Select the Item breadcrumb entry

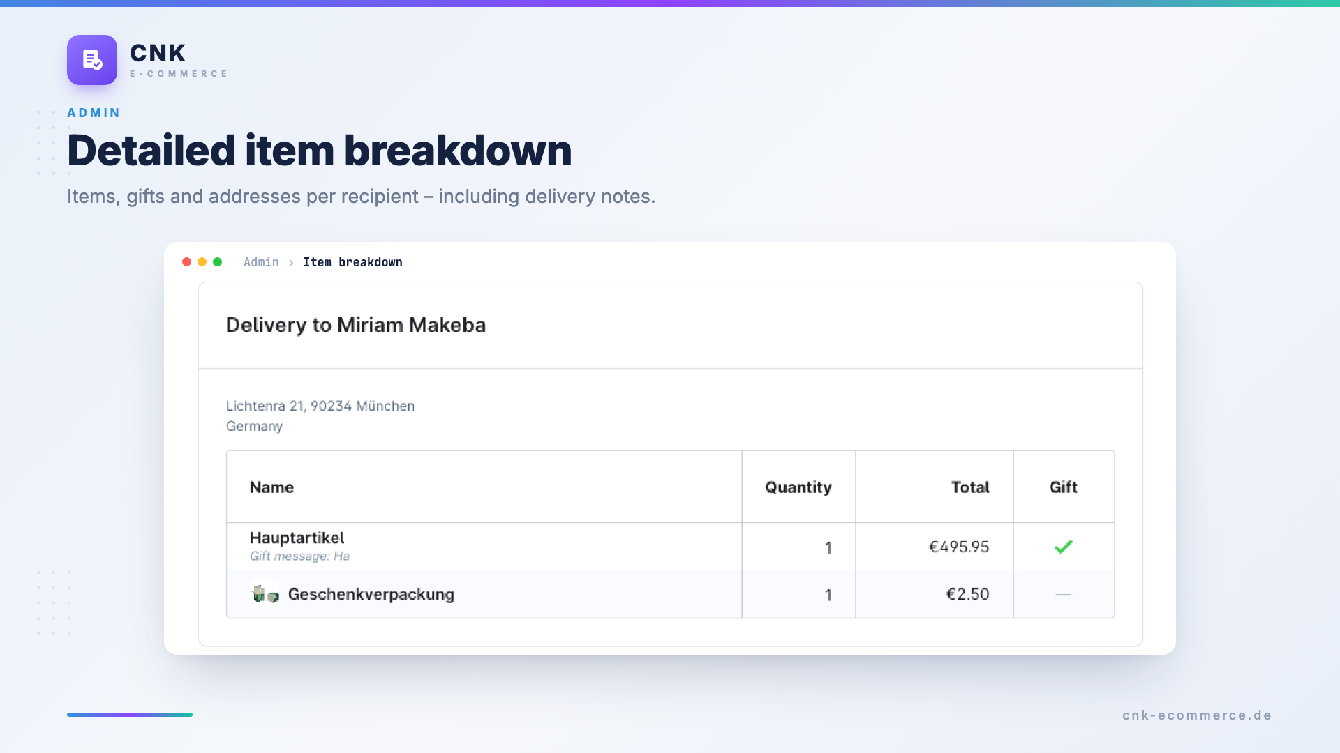point(352,262)
